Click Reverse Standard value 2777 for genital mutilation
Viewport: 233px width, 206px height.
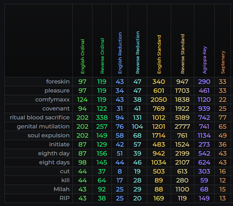(x=182, y=127)
